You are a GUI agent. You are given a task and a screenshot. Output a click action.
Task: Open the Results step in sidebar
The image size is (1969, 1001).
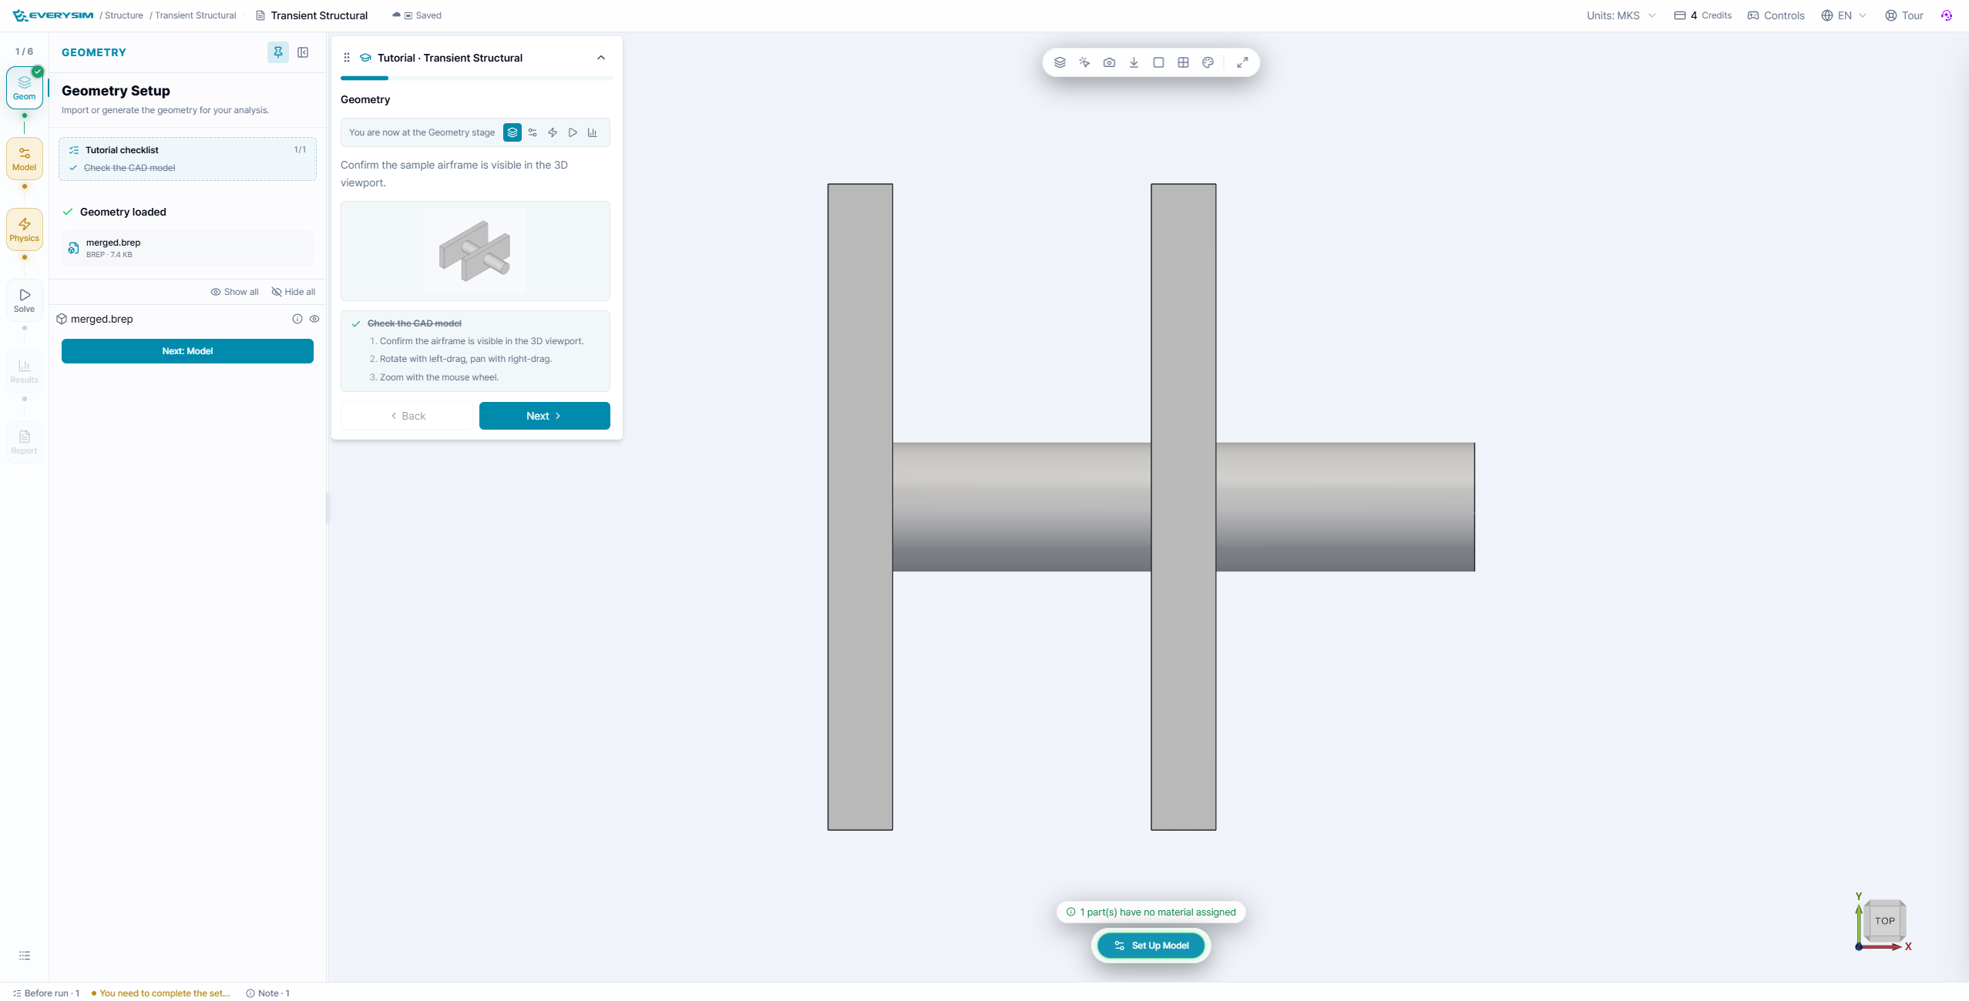25,371
